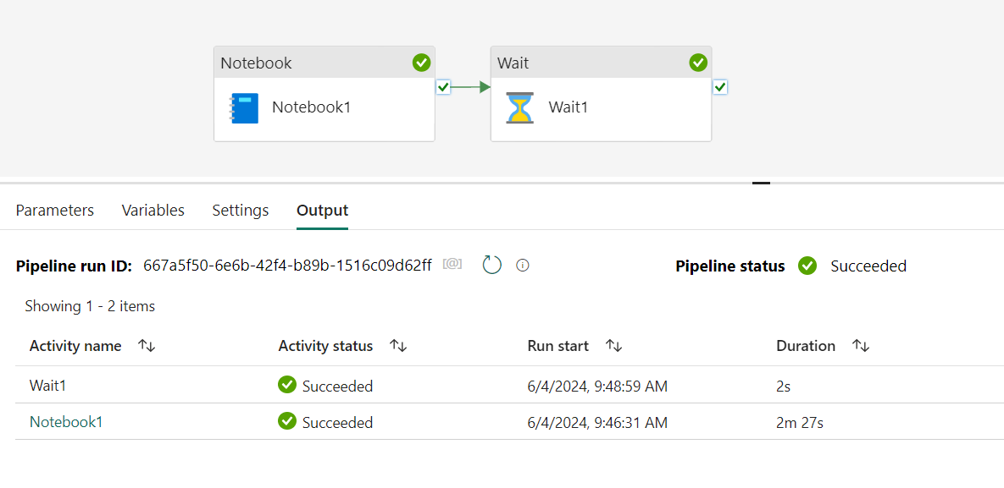
Task: Click the on-success connector checkbox of Wait activity
Action: click(719, 87)
